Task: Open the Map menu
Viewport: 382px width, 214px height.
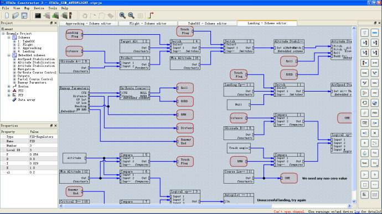Action: coord(27,8)
